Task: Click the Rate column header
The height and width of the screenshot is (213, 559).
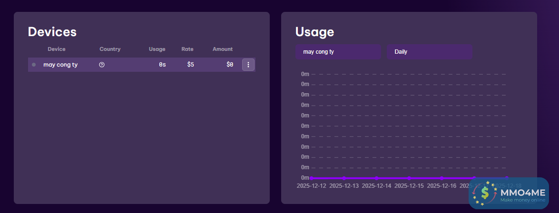Action: (x=187, y=49)
